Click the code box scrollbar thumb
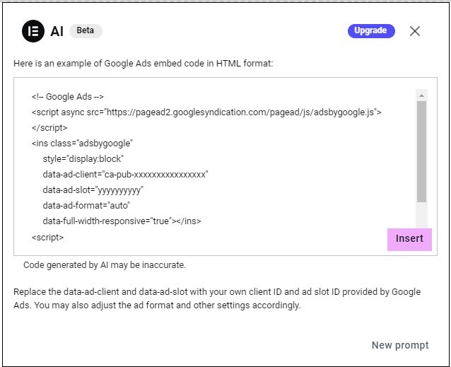451x367 pixels. [x=421, y=151]
